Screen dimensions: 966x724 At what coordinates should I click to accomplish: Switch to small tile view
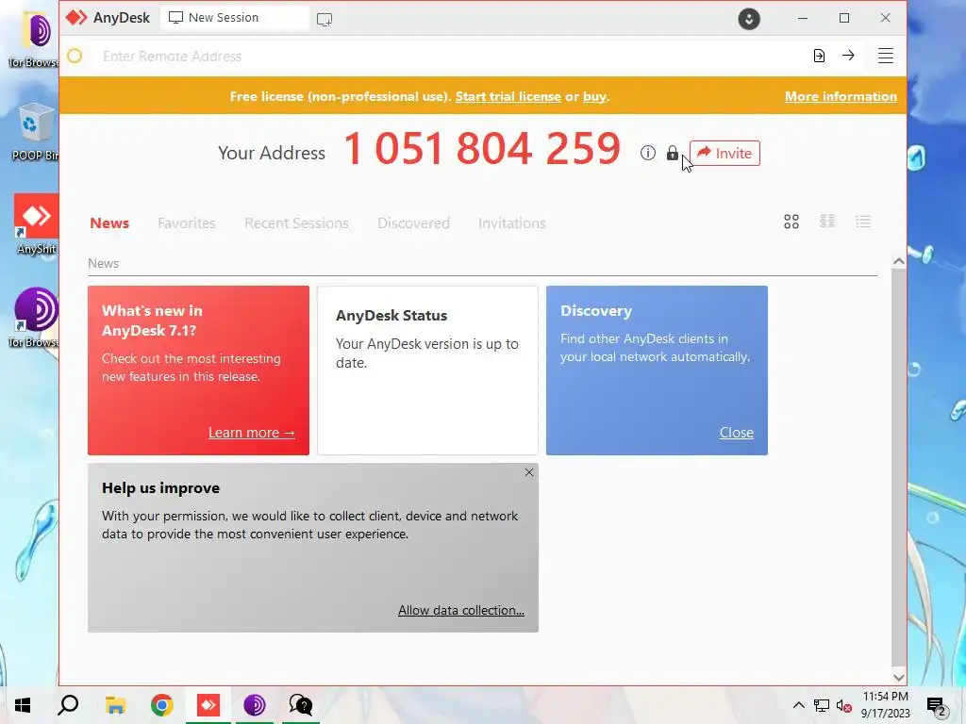[x=827, y=221]
